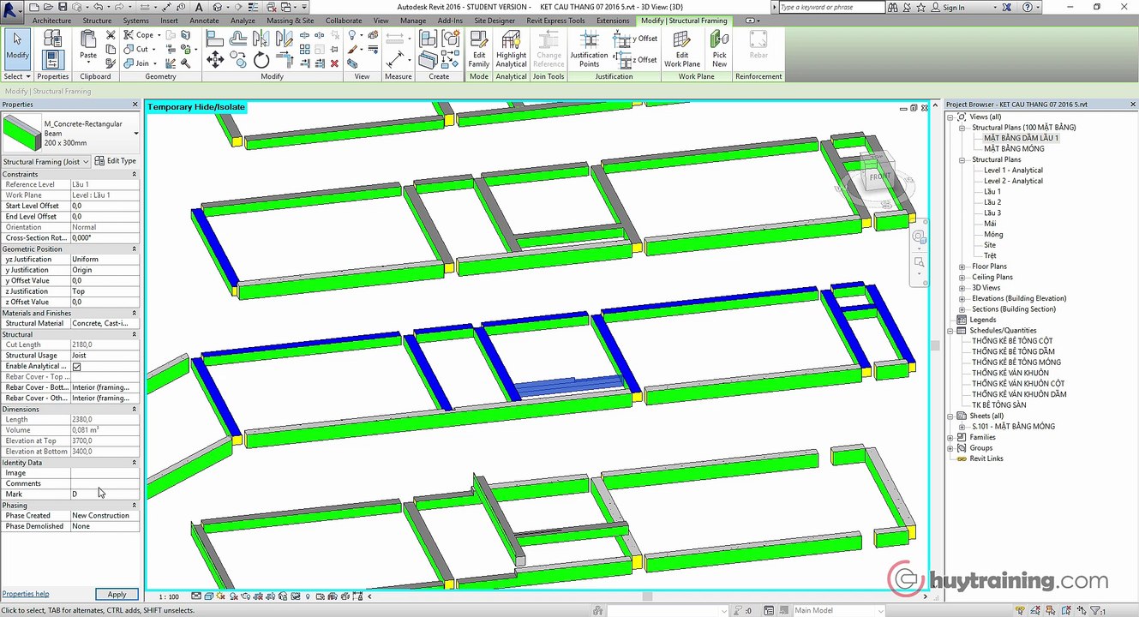Open the Properties help link

click(26, 594)
